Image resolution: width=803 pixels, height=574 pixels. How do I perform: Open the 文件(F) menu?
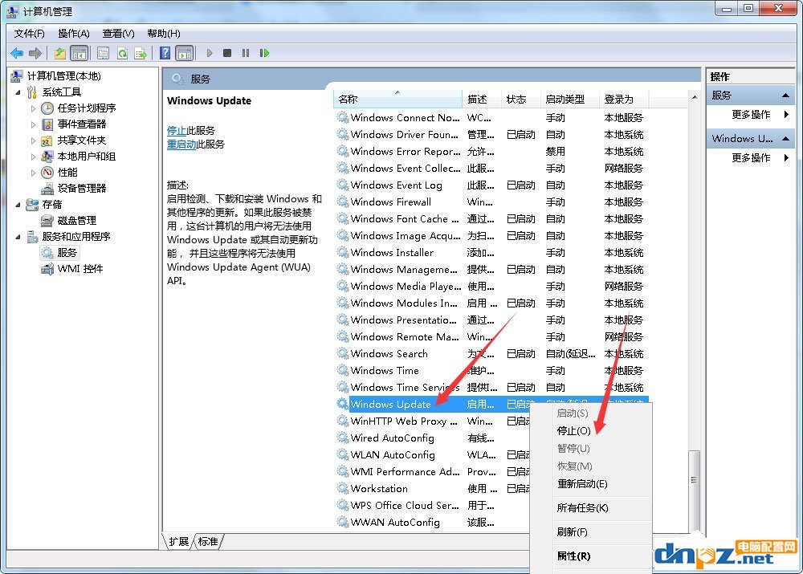29,34
